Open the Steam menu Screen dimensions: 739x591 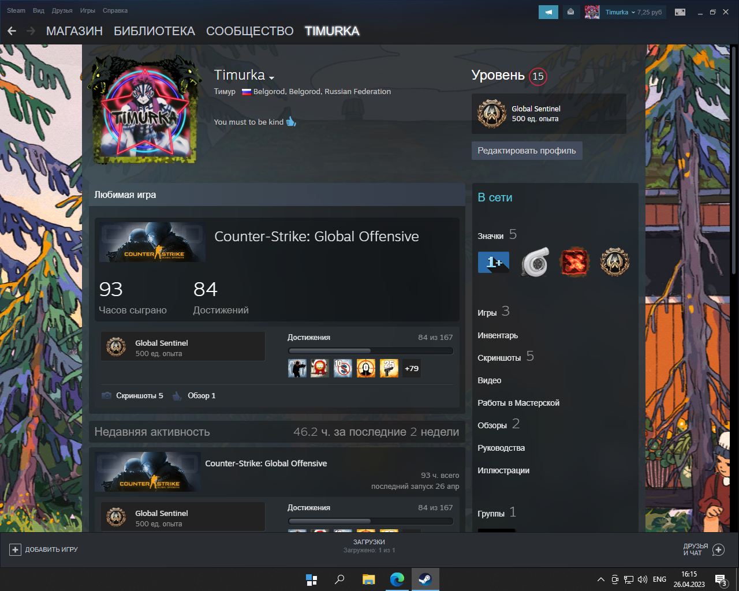(x=16, y=10)
